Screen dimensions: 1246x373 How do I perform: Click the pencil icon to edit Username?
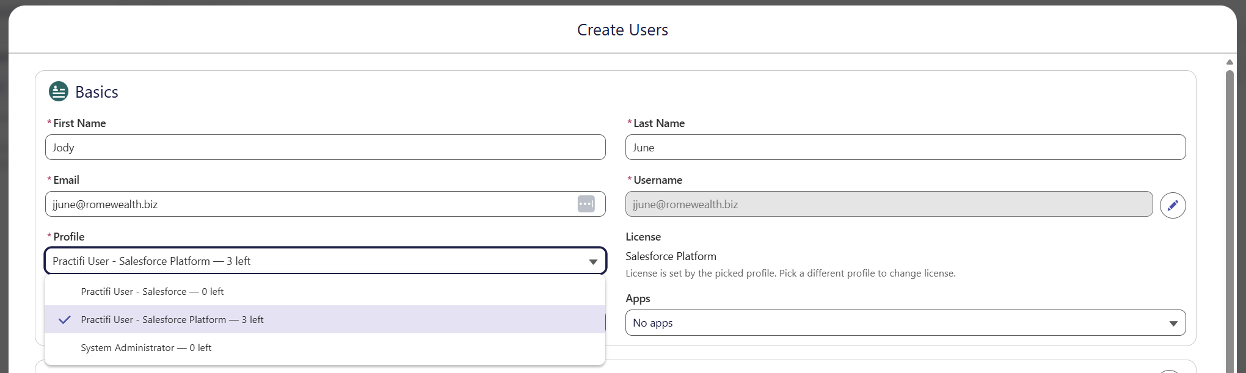point(1173,205)
